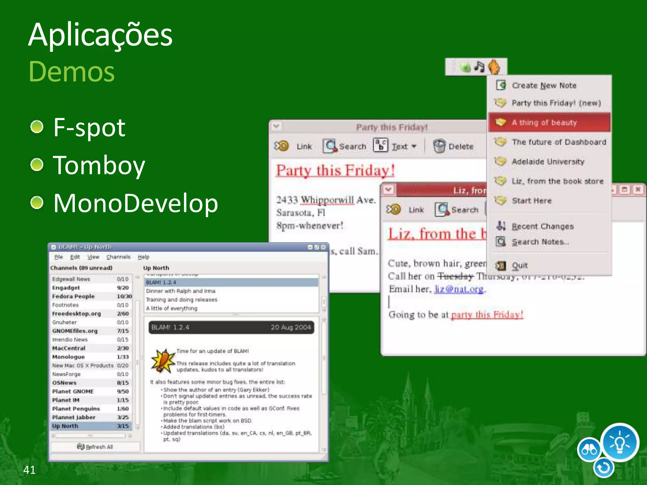Click the circular refresh arrow slide icon
Viewport: 647px width, 485px height.
(x=604, y=468)
